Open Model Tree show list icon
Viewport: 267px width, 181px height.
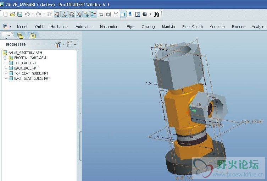tap(70, 44)
